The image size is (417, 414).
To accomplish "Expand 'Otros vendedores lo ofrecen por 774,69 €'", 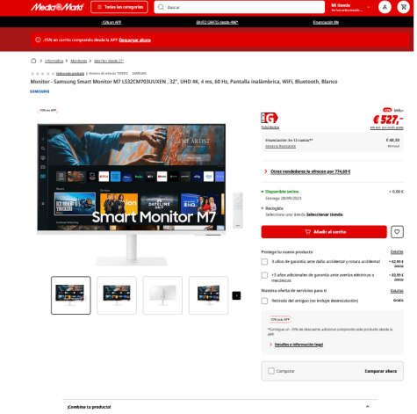I will (x=310, y=171).
